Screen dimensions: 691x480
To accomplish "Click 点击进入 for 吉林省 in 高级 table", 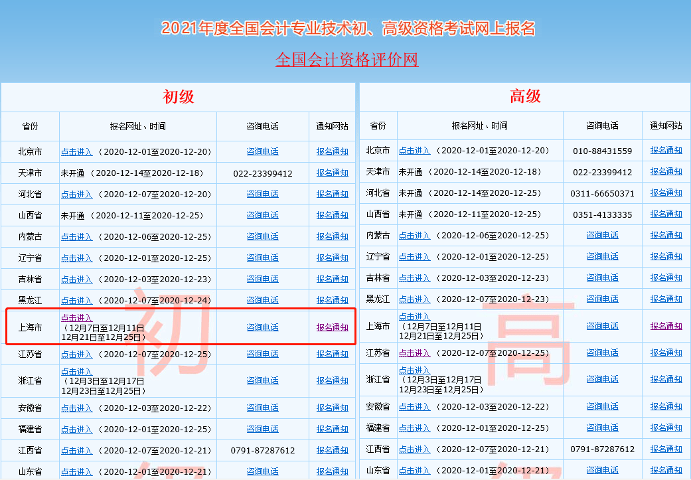I will tap(415, 278).
